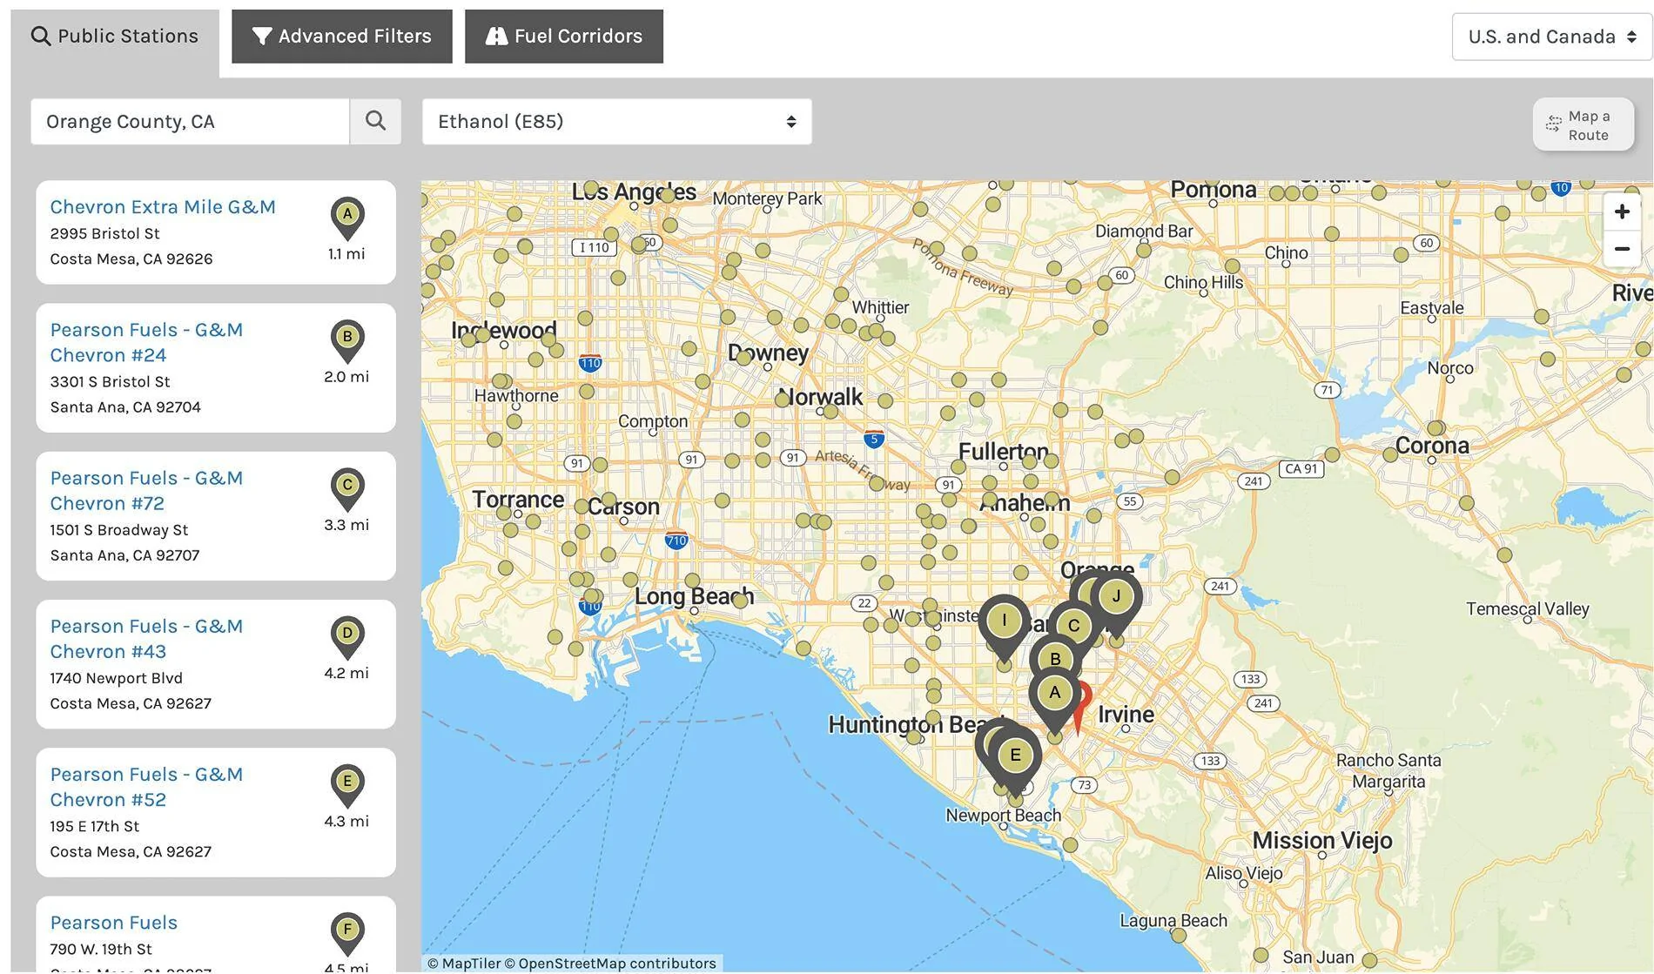1654x974 pixels.
Task: Click Santa Ana, CA 92704 text
Action: pyautogui.click(x=125, y=406)
